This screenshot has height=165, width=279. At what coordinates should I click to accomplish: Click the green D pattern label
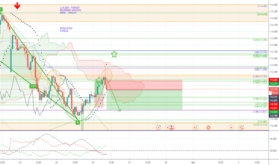tap(78, 122)
